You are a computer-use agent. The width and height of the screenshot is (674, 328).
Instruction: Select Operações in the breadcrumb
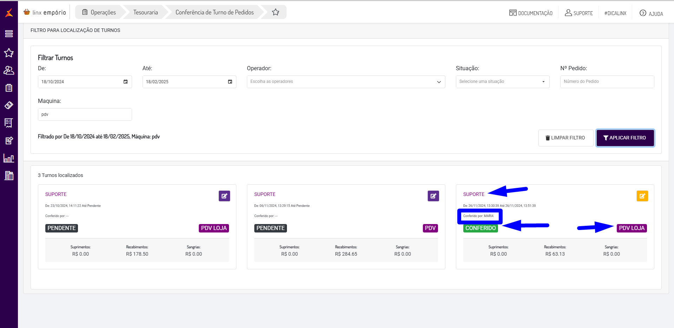[99, 12]
